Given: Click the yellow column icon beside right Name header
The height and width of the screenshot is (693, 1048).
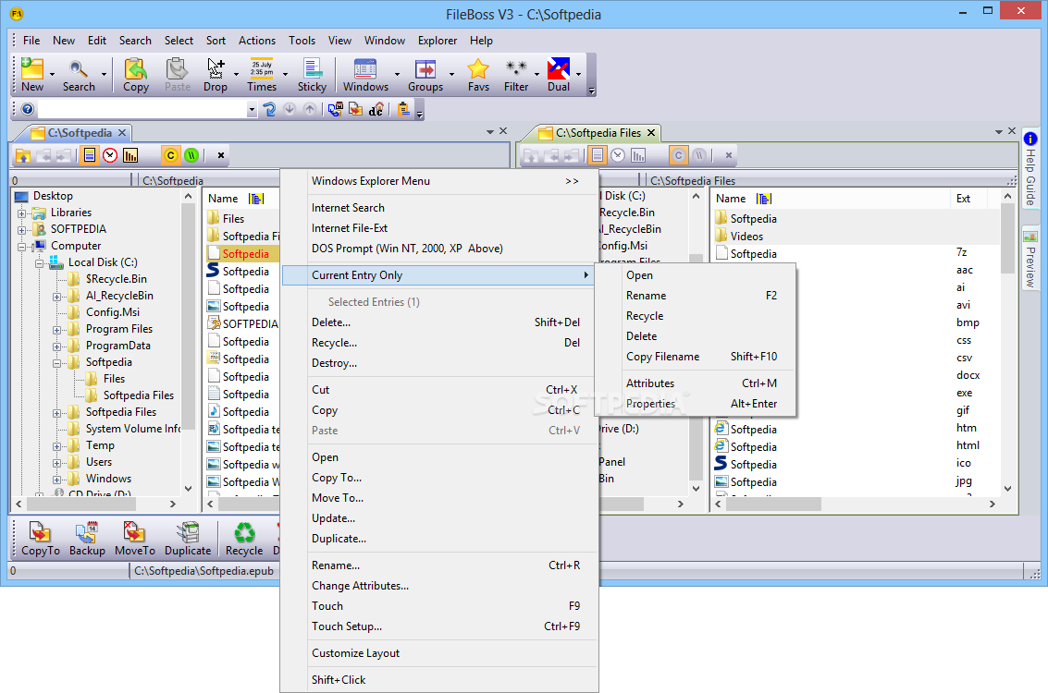Looking at the screenshot, I should click(764, 199).
